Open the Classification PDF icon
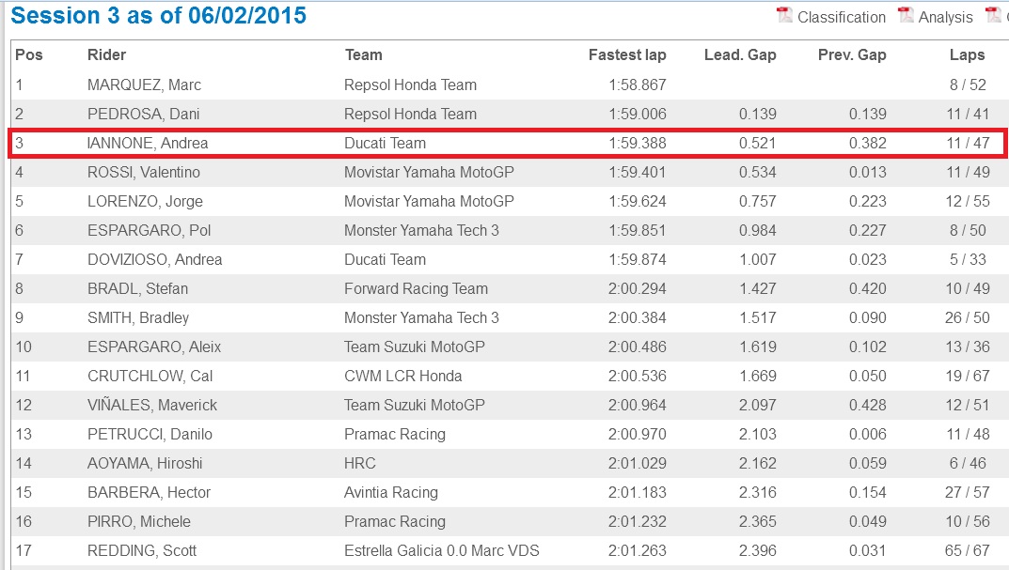This screenshot has width=1009, height=570. (784, 15)
